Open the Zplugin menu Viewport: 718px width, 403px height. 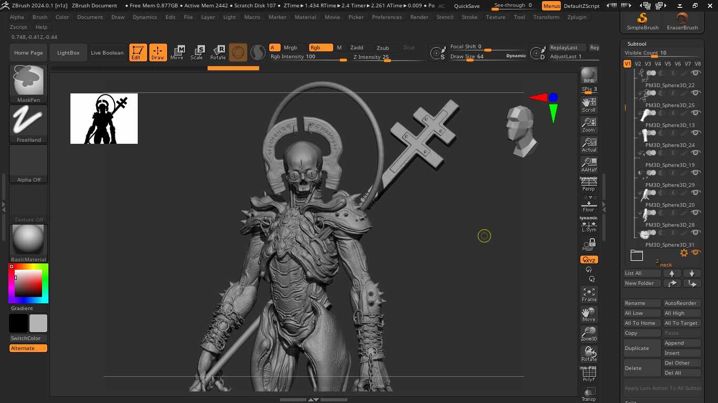pyautogui.click(x=577, y=17)
